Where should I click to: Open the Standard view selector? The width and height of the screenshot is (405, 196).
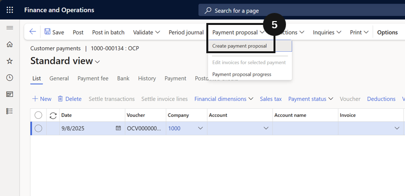65,61
